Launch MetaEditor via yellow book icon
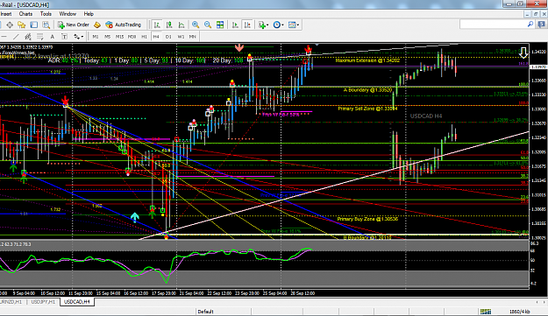The image size is (548, 316). (97, 25)
